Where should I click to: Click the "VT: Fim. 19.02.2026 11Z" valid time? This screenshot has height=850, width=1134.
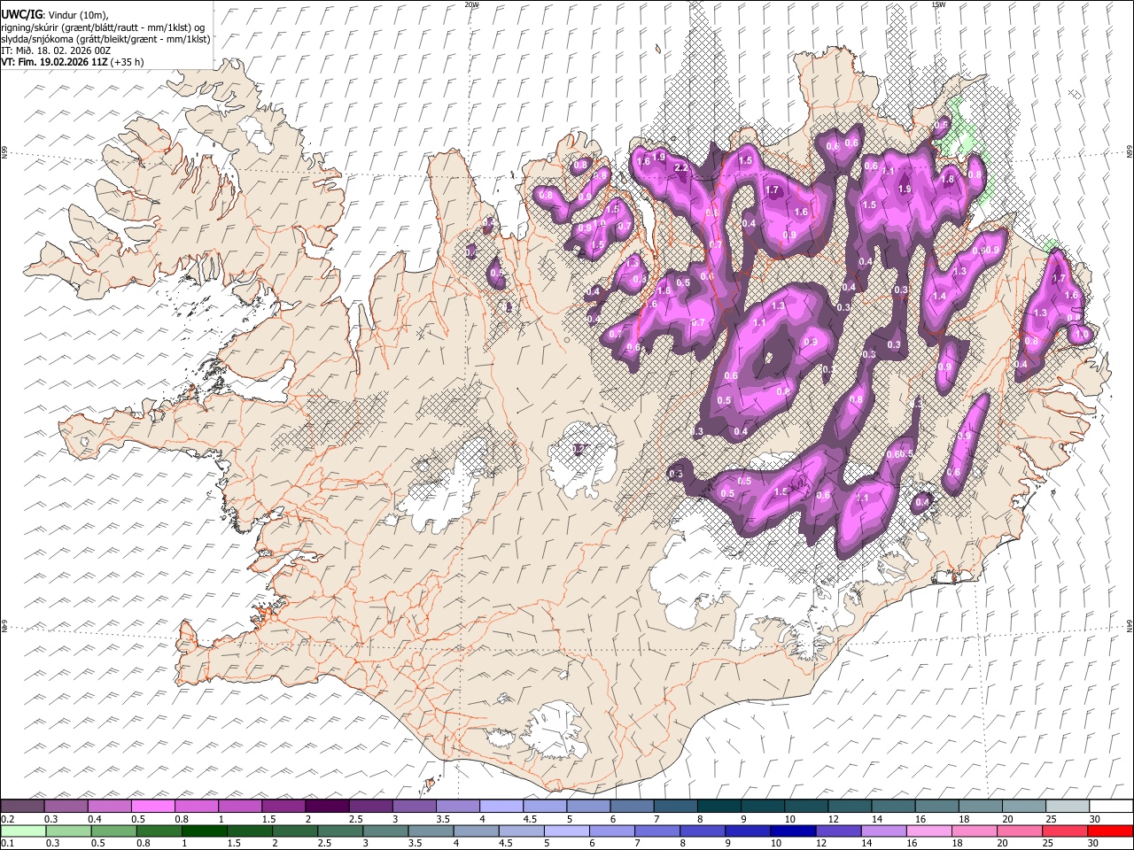click(55, 62)
